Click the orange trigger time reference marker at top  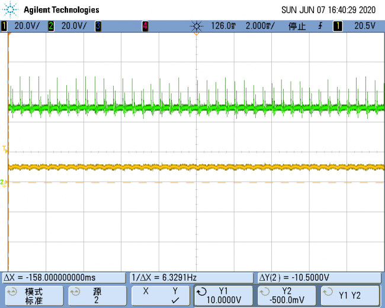click(196, 34)
